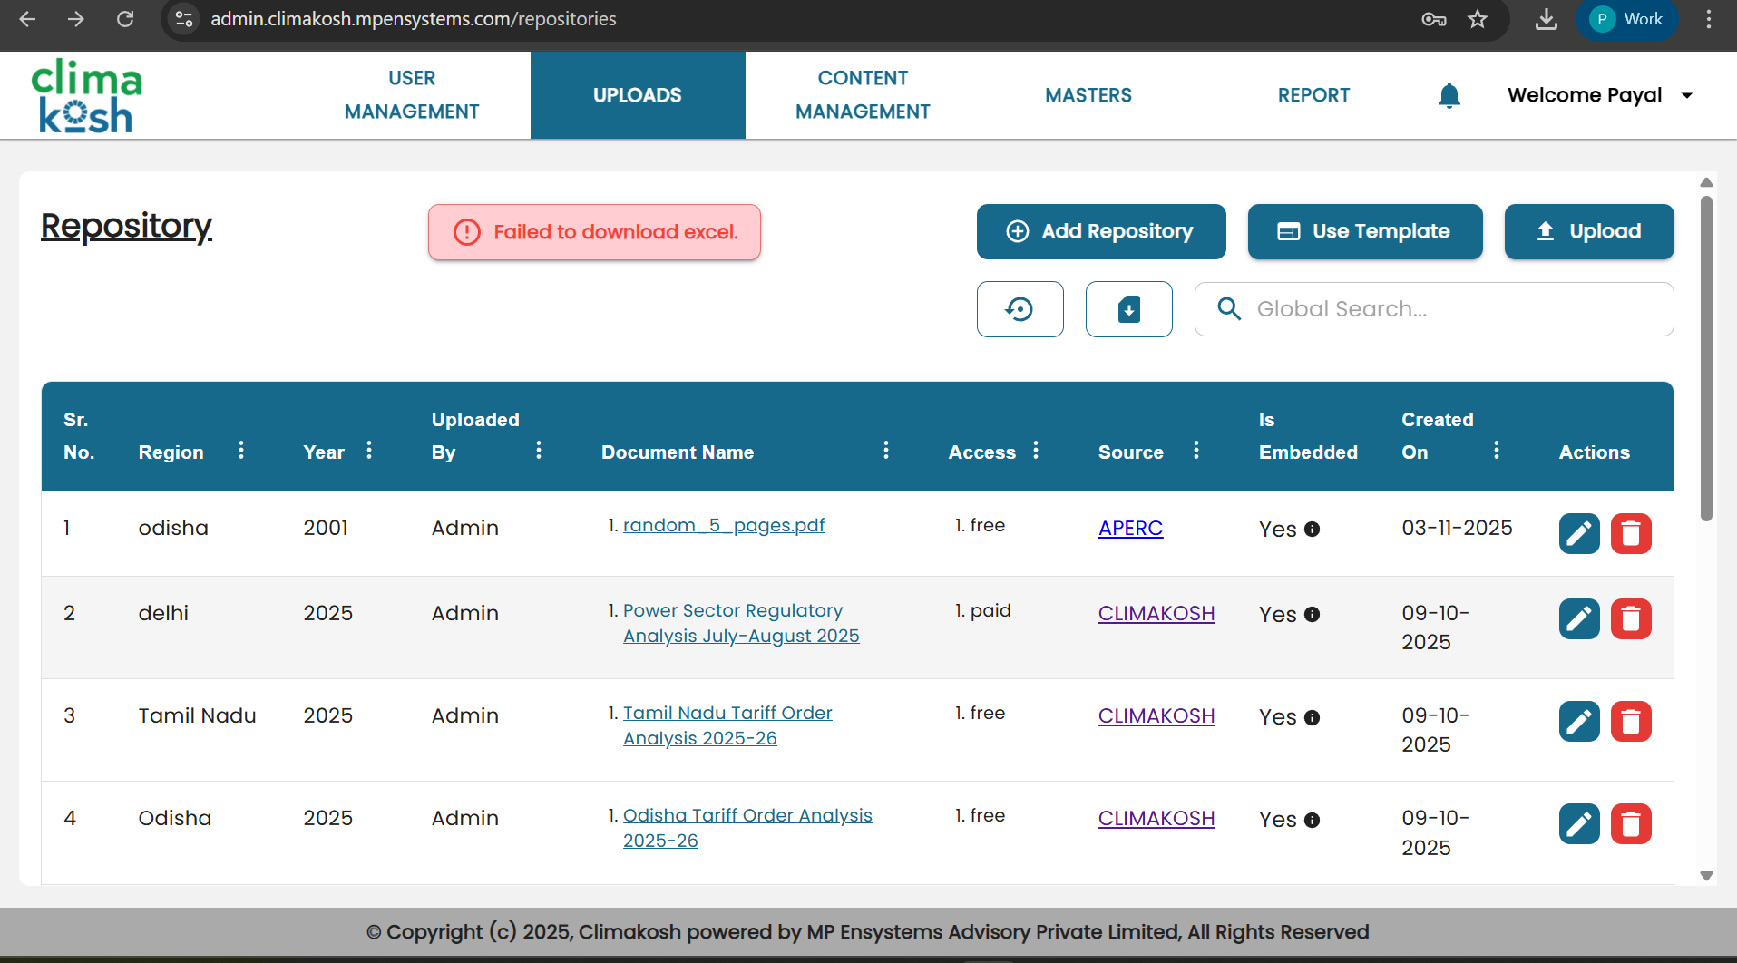Screen dimensions: 1737x963
Task: Click the page vertical scrollbar thumb
Action: pos(1706,358)
